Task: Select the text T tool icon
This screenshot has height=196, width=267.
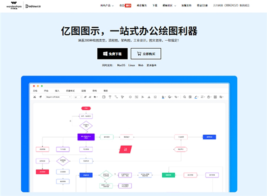Action: 110,97
